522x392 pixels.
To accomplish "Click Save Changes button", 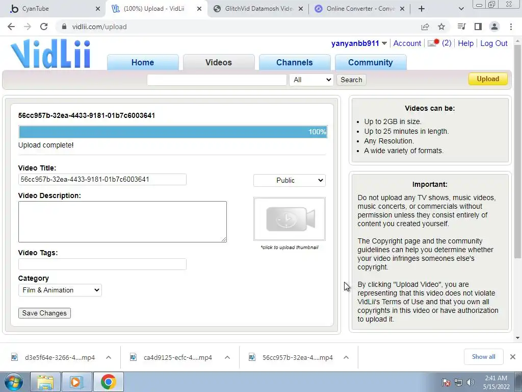I will 44,313.
